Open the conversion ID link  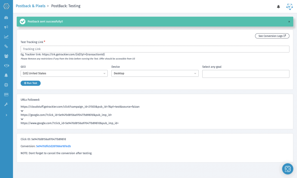(53, 146)
